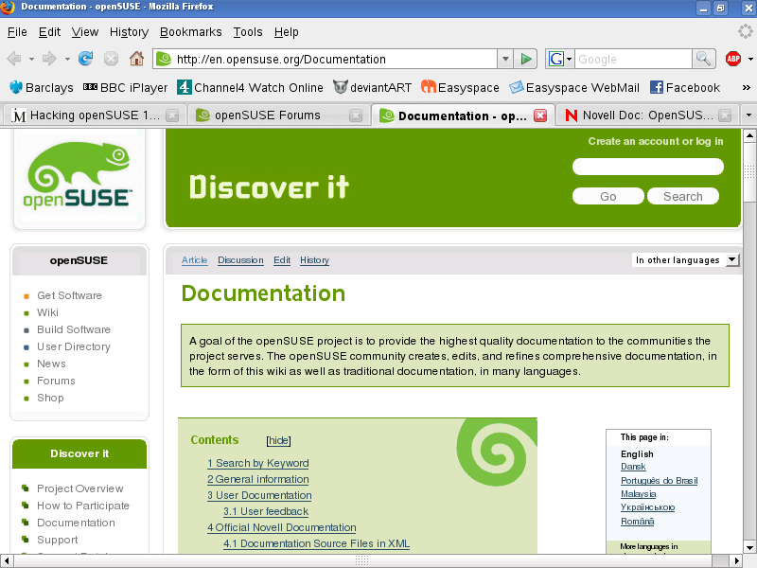The image size is (757, 568).
Task: Open the Adblock Plus dropdown arrow
Action: click(750, 59)
